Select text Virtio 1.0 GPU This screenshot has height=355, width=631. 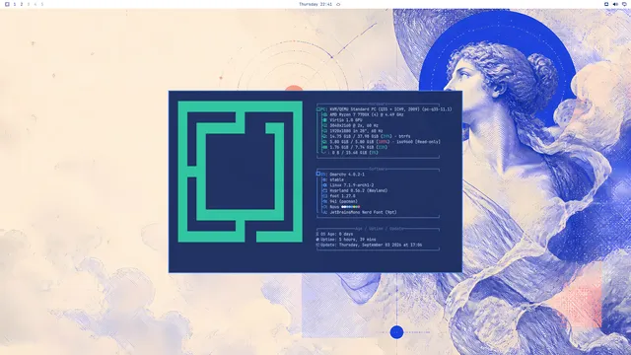tap(346, 120)
